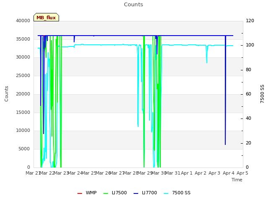This screenshot has width=268, height=201.
Task: Click the cyan 7500 SS legend swatch
Action: tap(166, 193)
